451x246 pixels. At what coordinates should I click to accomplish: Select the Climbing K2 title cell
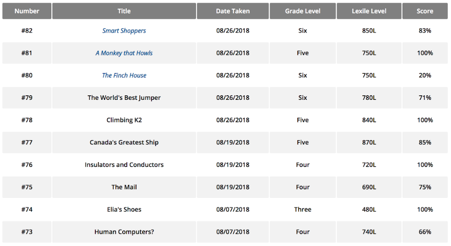point(124,120)
